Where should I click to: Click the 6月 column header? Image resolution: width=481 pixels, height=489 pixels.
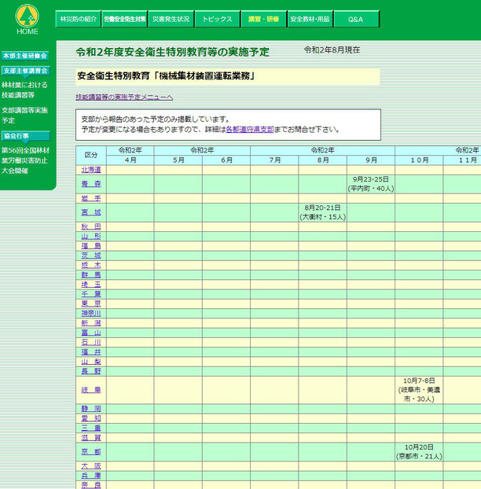226,160
